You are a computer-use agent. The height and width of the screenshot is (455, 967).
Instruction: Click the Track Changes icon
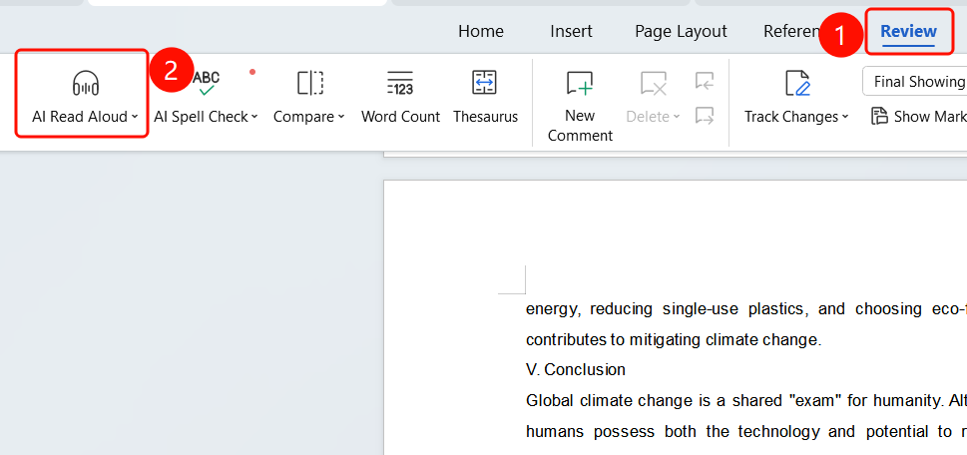[x=796, y=83]
